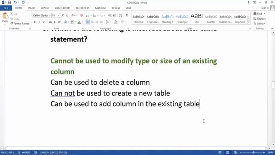Click PAGE 3 OF 5 status
This screenshot has width=275, height=155.
tap(8, 152)
